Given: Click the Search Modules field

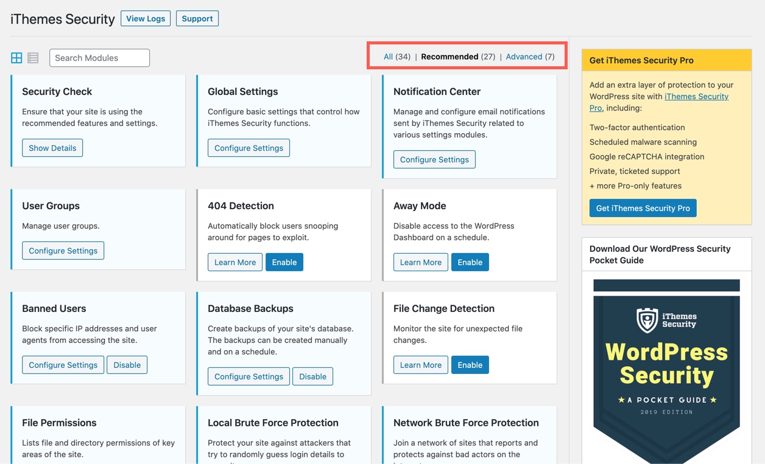Looking at the screenshot, I should tap(99, 58).
